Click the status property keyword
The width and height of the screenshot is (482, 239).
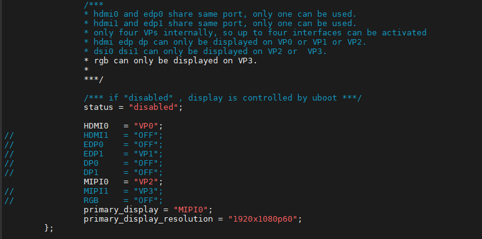click(x=98, y=107)
